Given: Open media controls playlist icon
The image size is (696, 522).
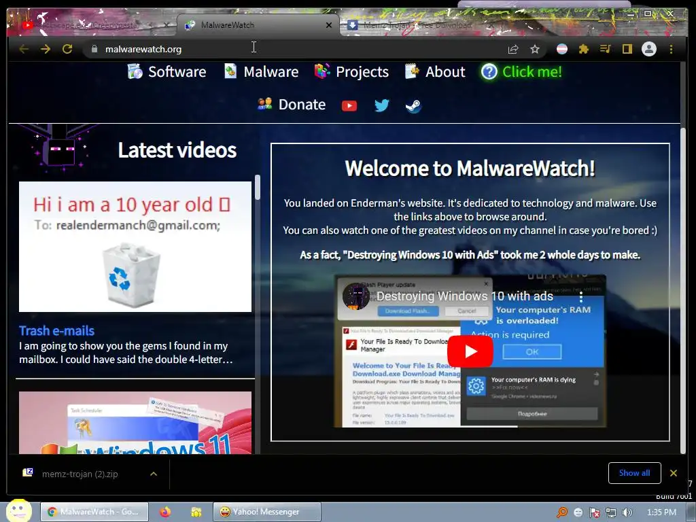Looking at the screenshot, I should click(x=606, y=49).
